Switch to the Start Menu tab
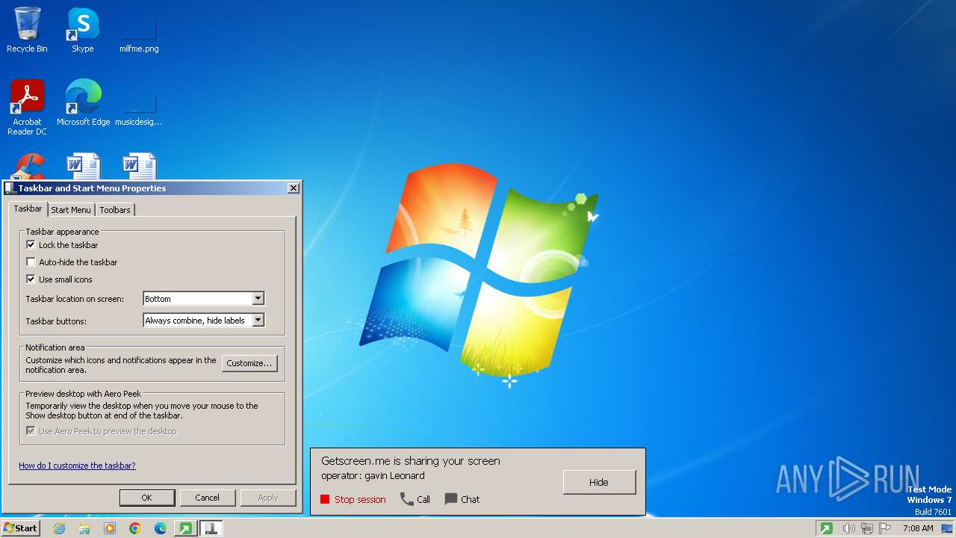The width and height of the screenshot is (956, 538). point(71,210)
